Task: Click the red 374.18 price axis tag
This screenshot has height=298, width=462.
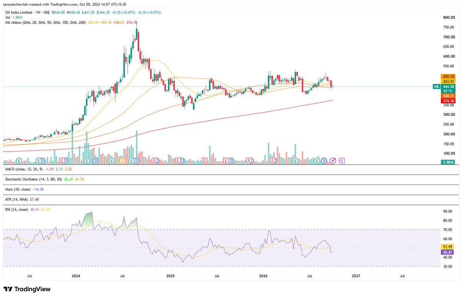Action: pyautogui.click(x=448, y=100)
